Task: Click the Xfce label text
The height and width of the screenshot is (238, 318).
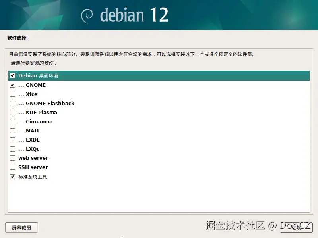Action: tap(32, 94)
